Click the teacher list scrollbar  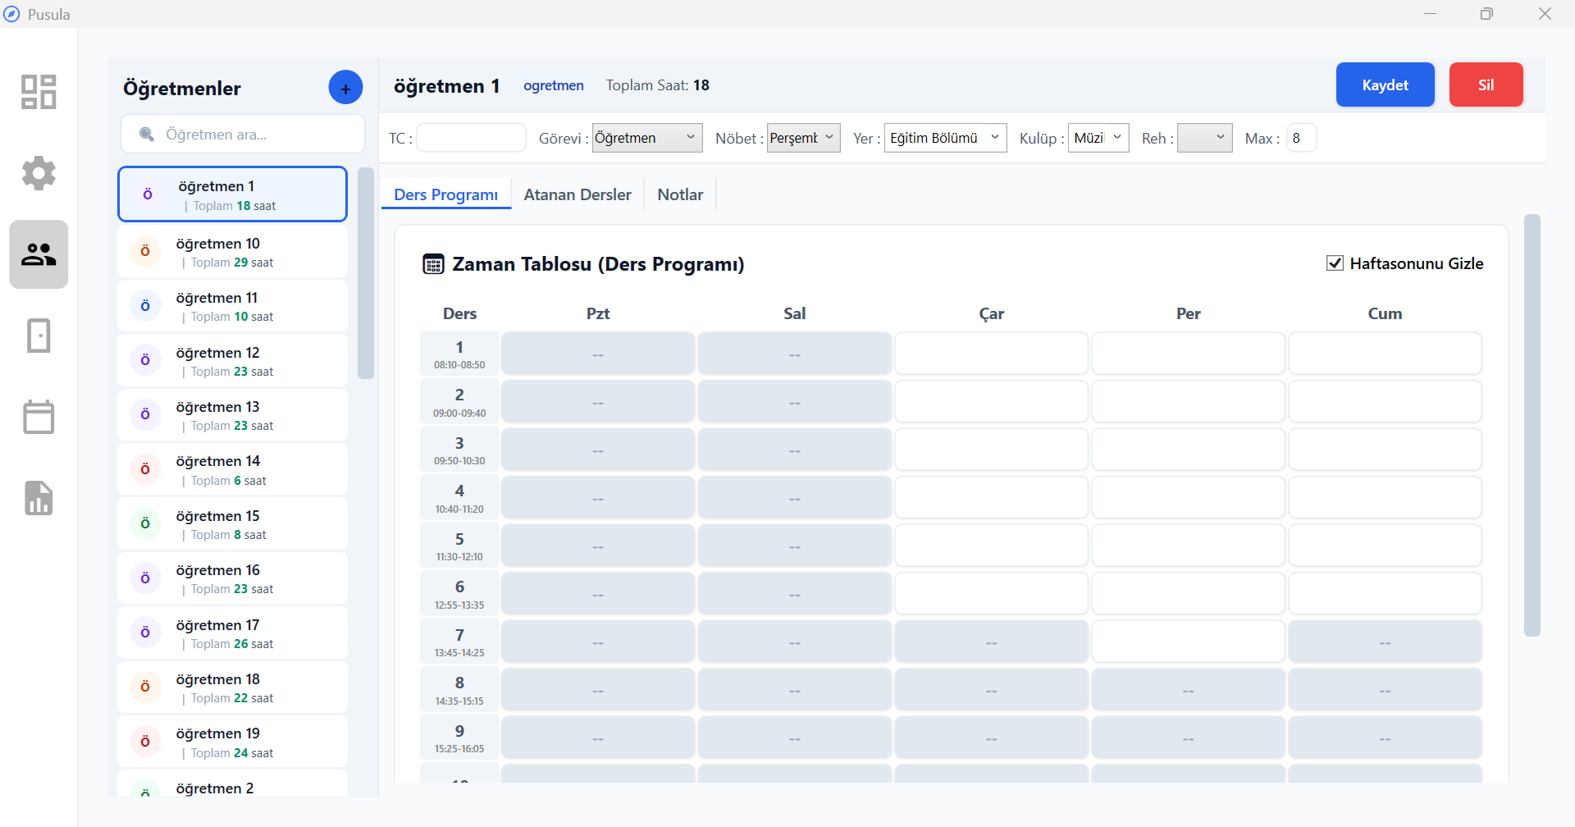click(366, 273)
